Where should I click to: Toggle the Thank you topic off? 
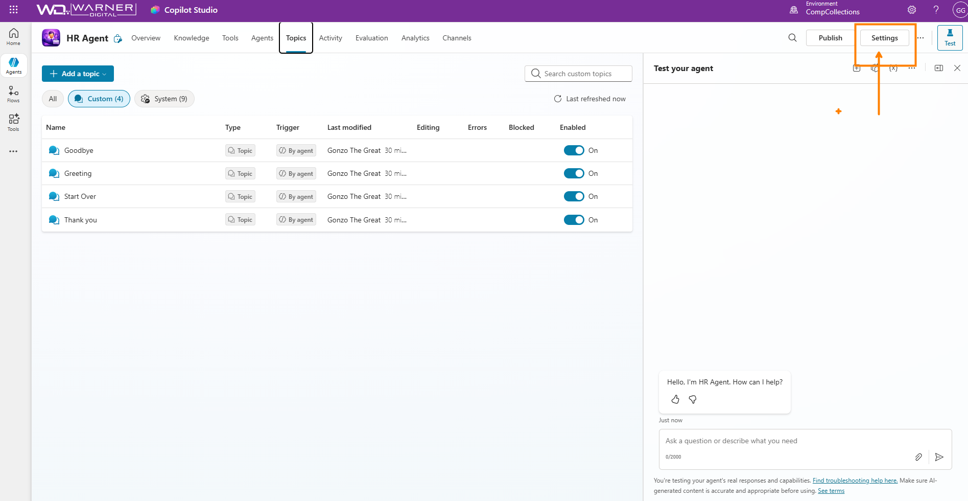click(574, 220)
